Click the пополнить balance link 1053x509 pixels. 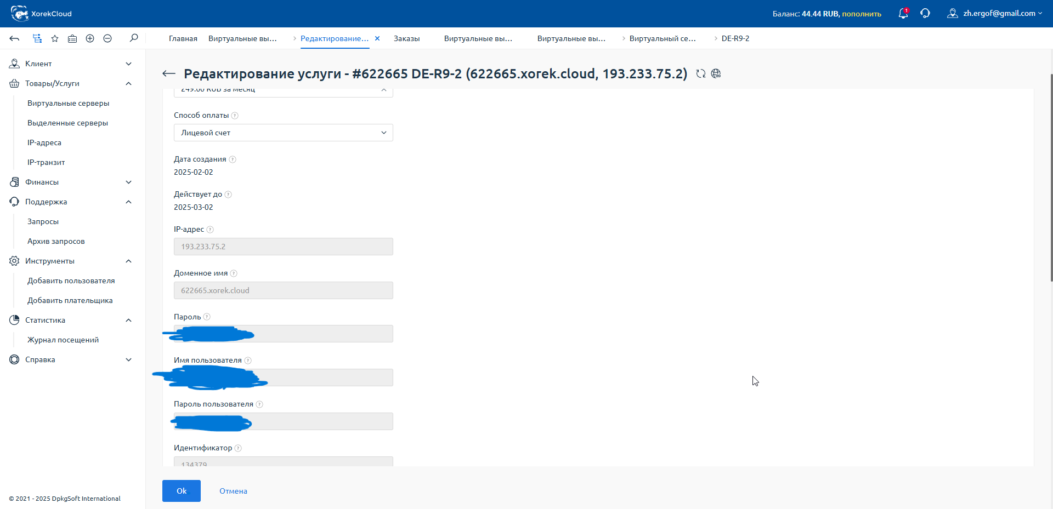pos(862,14)
